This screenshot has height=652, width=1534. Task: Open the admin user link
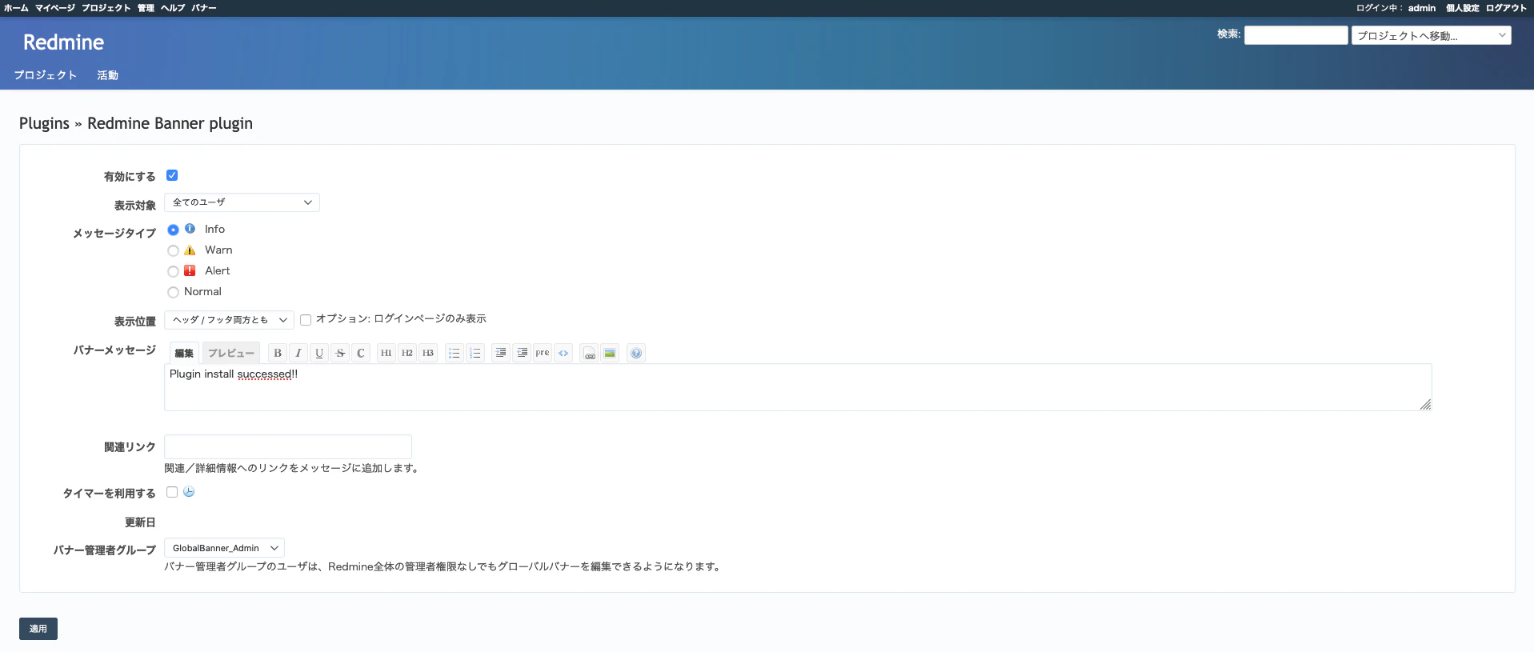pyautogui.click(x=1422, y=8)
